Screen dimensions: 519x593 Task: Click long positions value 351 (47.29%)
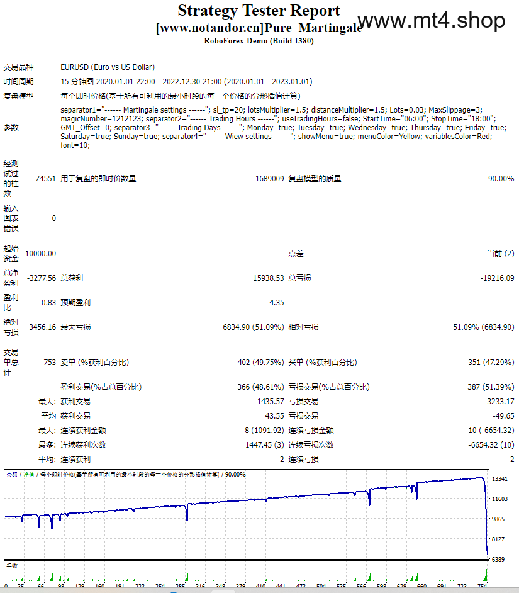pyautogui.click(x=491, y=363)
